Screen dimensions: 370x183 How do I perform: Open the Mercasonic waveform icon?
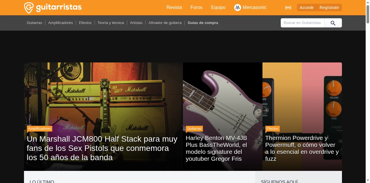(238, 8)
